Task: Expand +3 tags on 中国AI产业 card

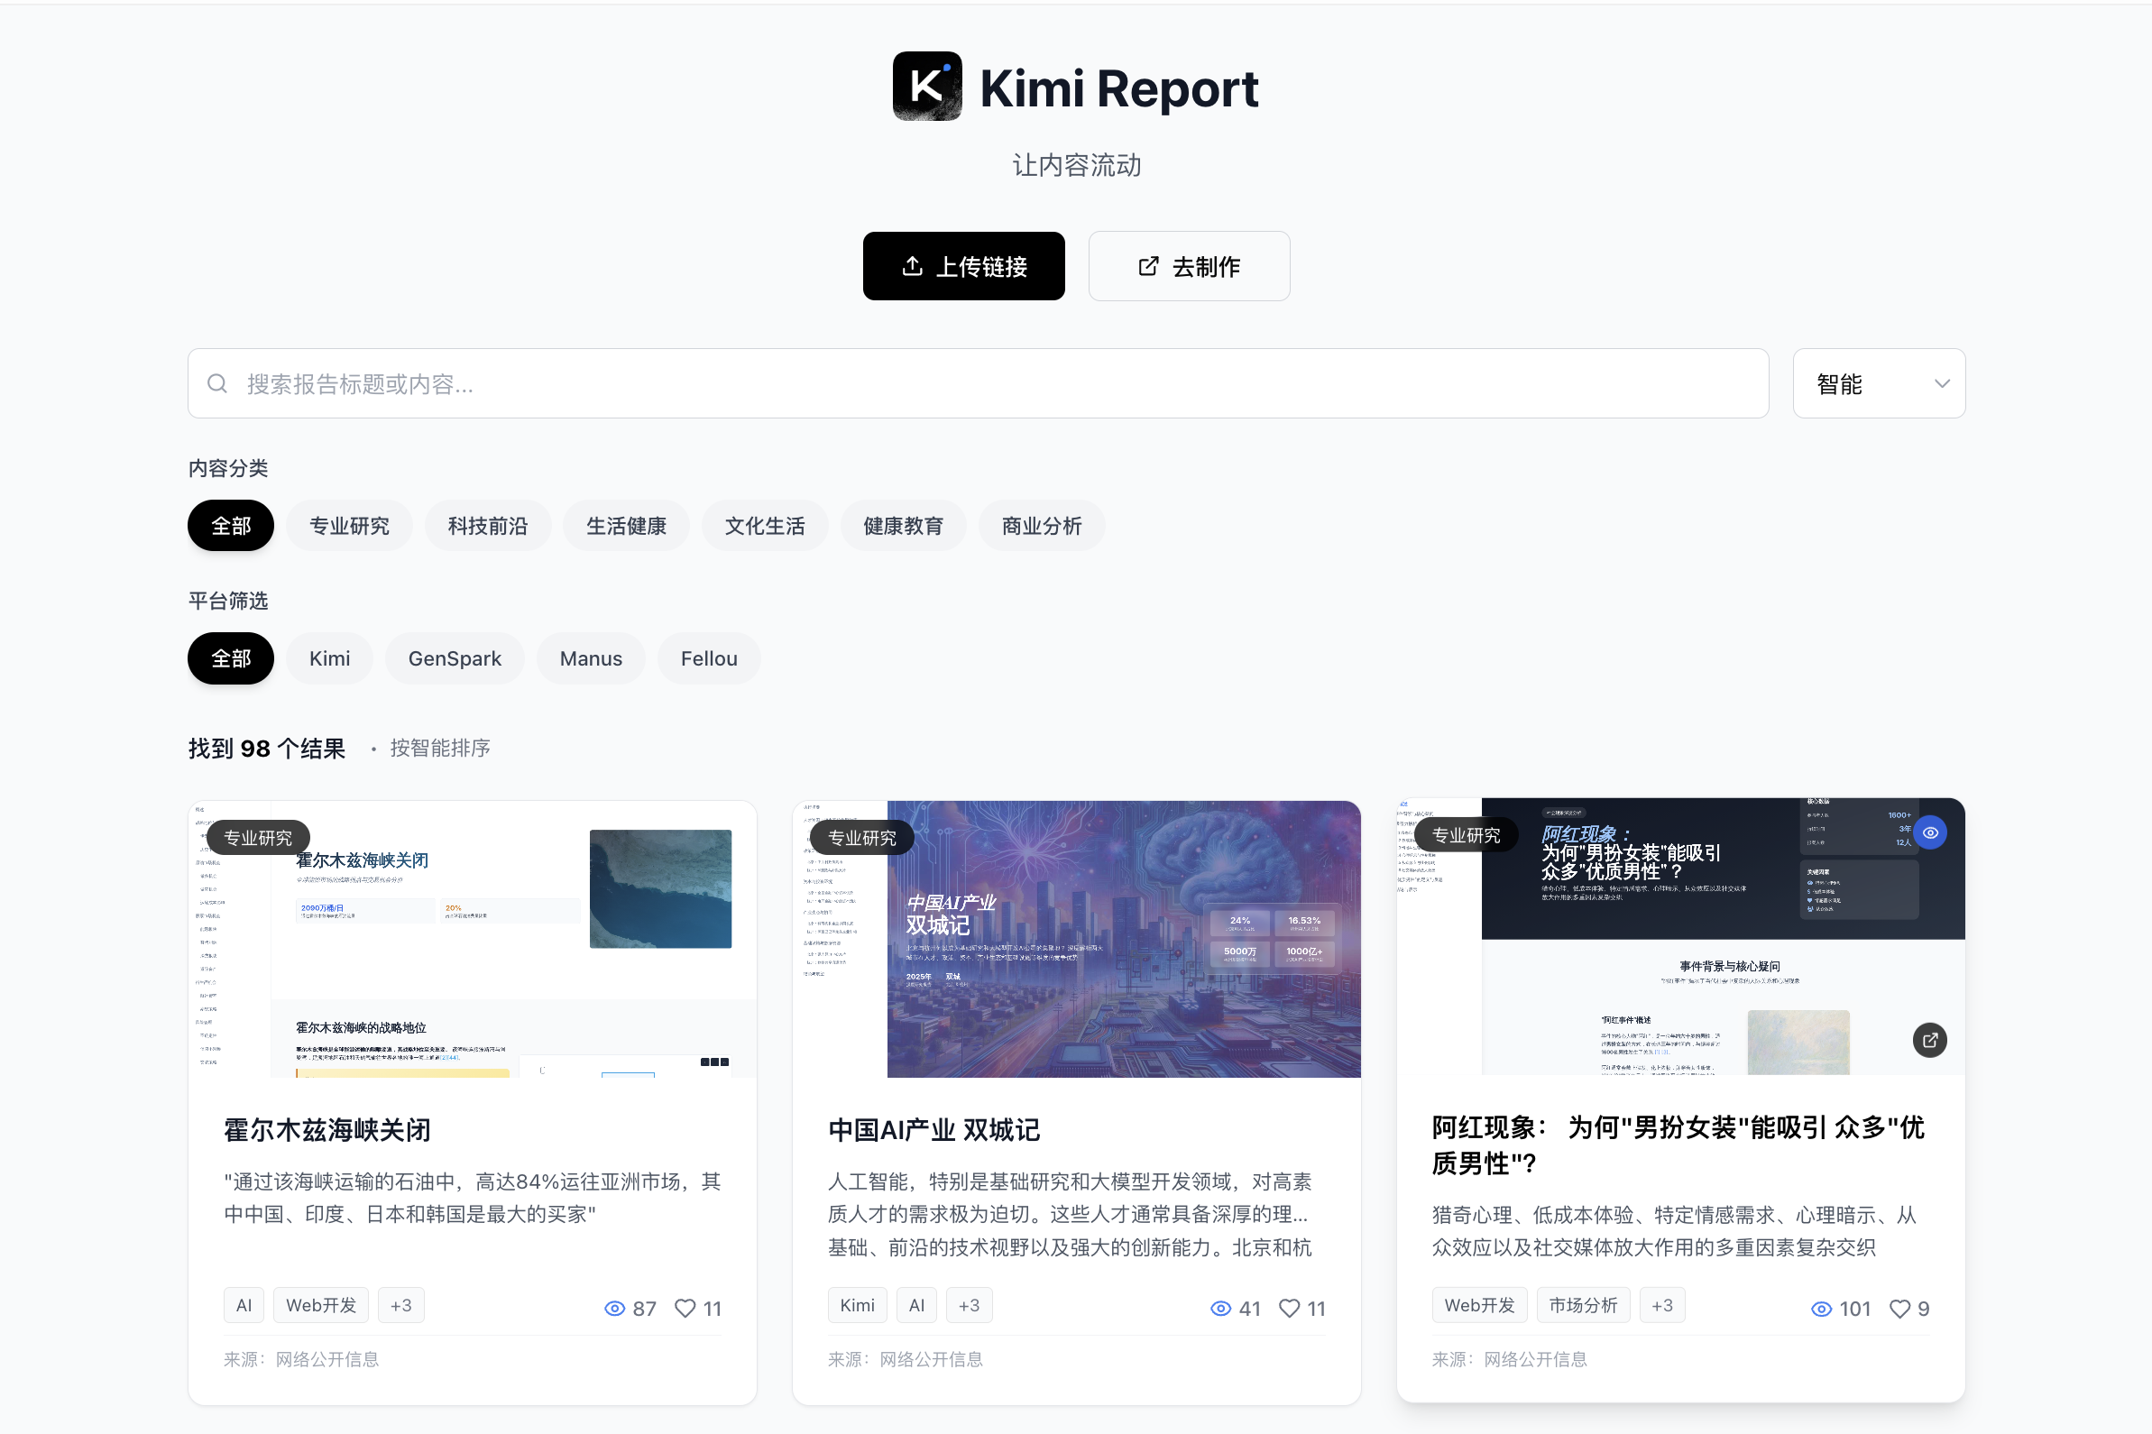Action: tap(969, 1305)
